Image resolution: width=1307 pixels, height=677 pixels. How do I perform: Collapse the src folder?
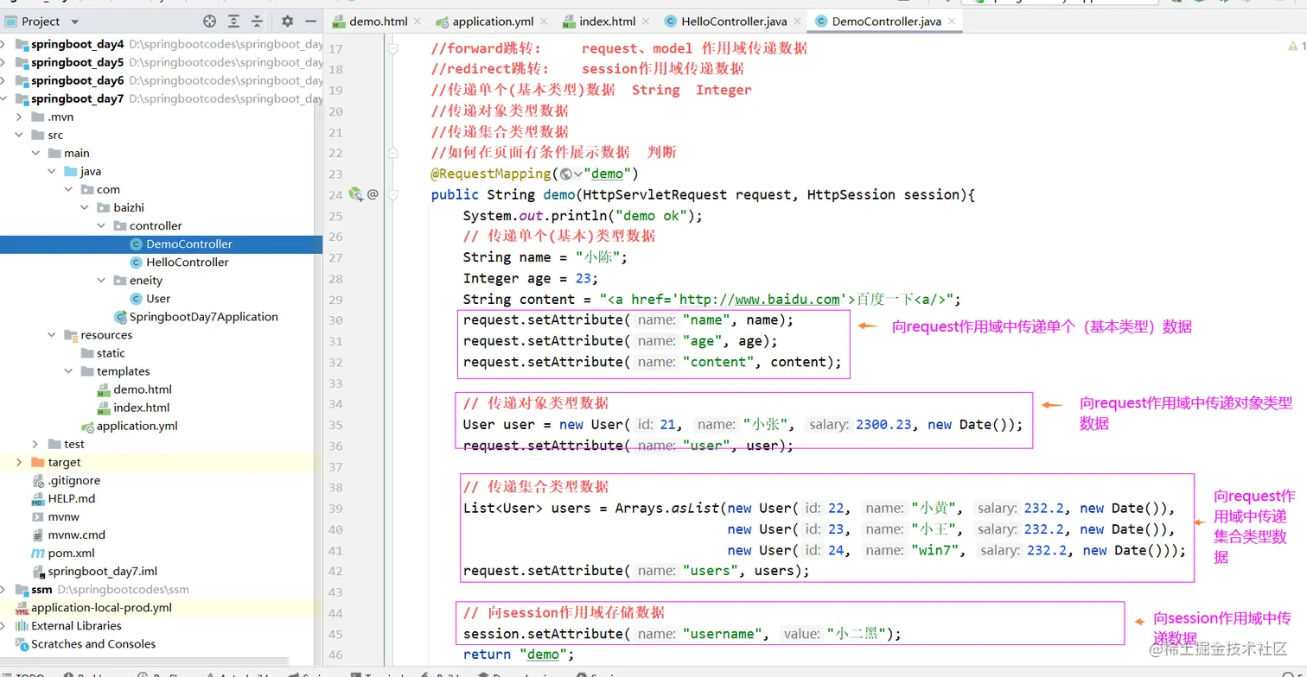[19, 135]
